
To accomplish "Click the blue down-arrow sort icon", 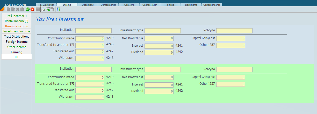I will click(x=58, y=9).
